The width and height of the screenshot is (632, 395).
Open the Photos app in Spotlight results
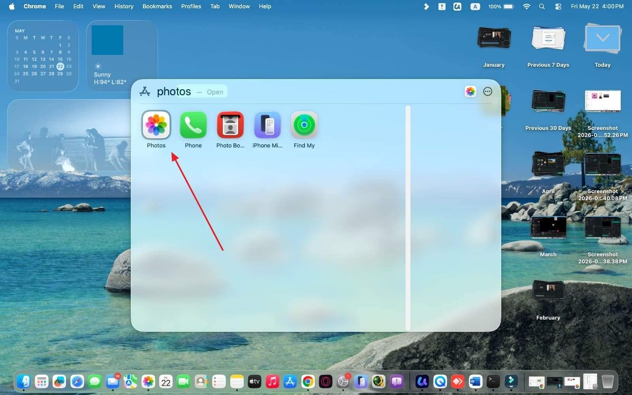coord(156,125)
